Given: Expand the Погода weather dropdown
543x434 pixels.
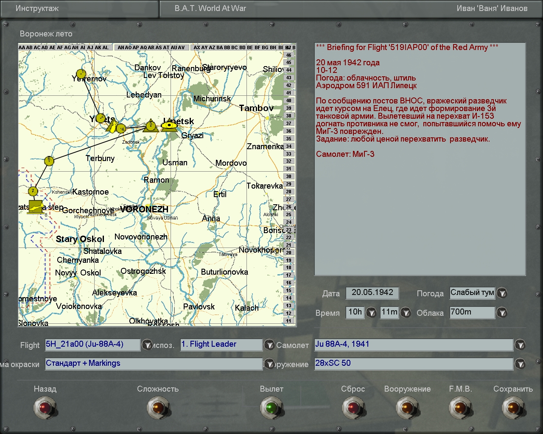Looking at the screenshot, I should [502, 293].
